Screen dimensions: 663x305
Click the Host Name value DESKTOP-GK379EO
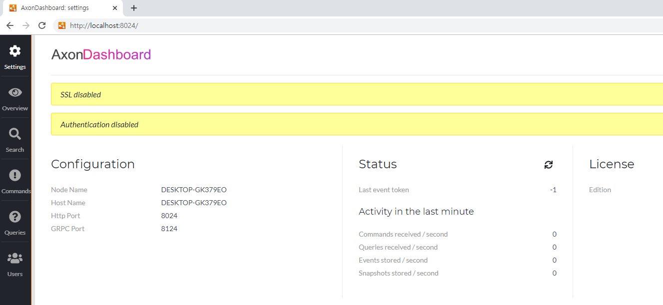194,203
